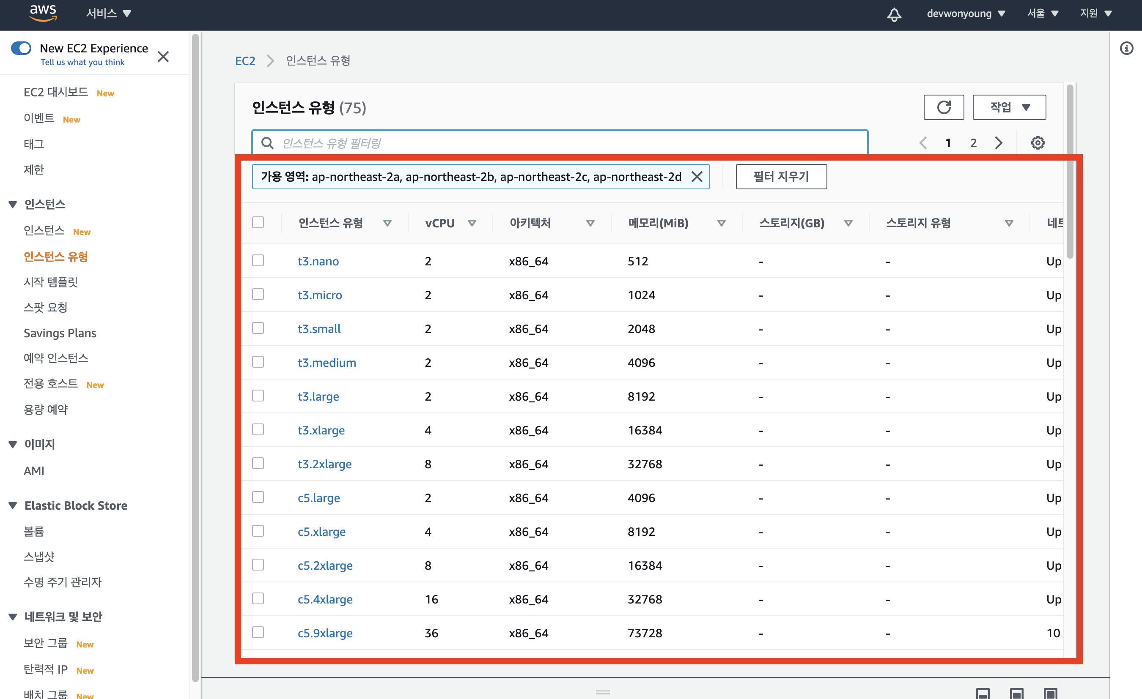Screen dimensions: 1142x699
Task: Remove the availability zone filter chip
Action: (696, 177)
